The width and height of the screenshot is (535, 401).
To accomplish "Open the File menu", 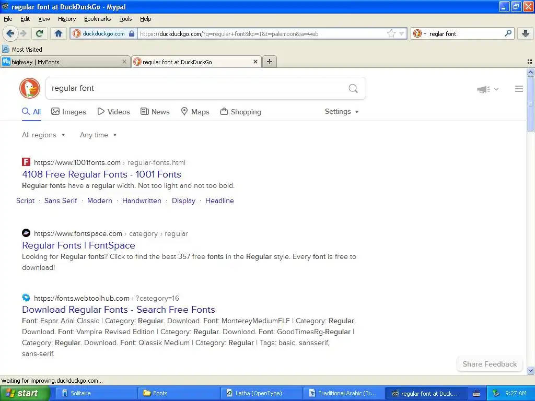I will 8,19.
